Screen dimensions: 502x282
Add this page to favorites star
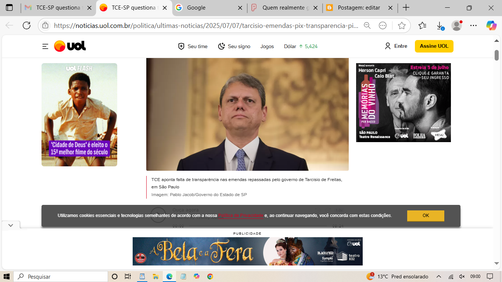402,25
